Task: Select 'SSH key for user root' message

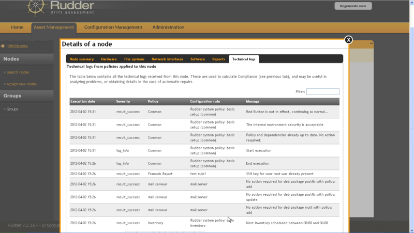Action: click(x=279, y=174)
